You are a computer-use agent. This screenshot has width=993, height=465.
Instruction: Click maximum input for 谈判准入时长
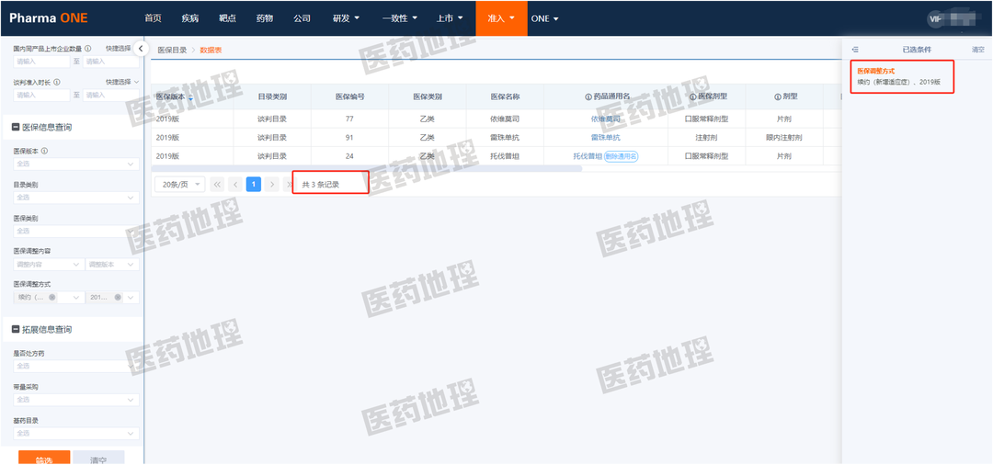coord(111,95)
